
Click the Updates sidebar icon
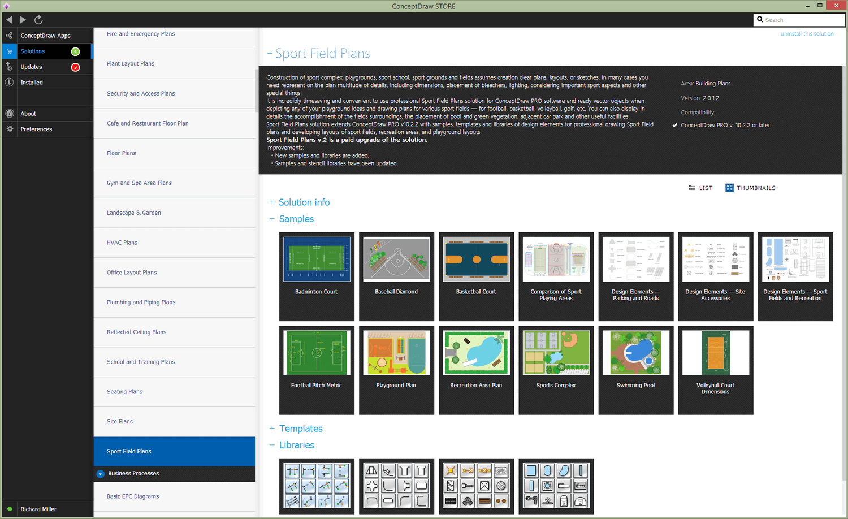[9, 67]
